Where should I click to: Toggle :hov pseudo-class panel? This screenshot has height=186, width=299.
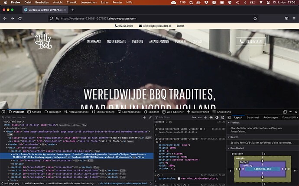(x=194, y=117)
